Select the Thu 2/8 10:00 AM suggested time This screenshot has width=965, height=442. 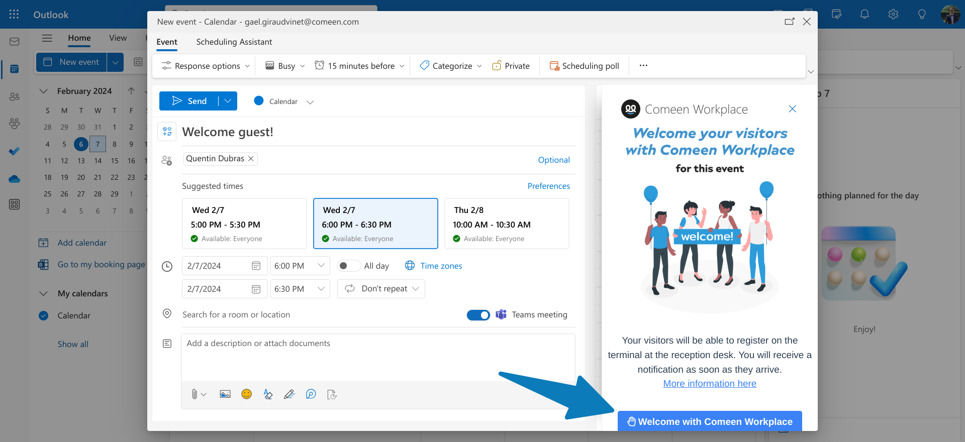pos(507,224)
